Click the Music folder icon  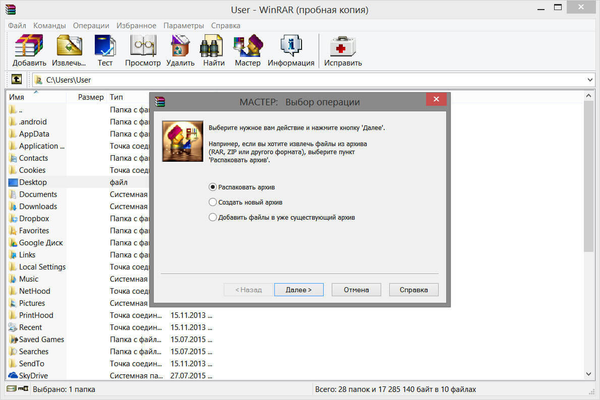[x=13, y=279]
